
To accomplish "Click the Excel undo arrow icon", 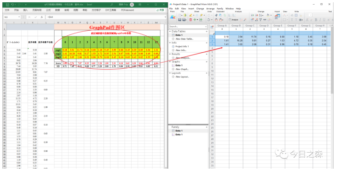I will point(12,5).
